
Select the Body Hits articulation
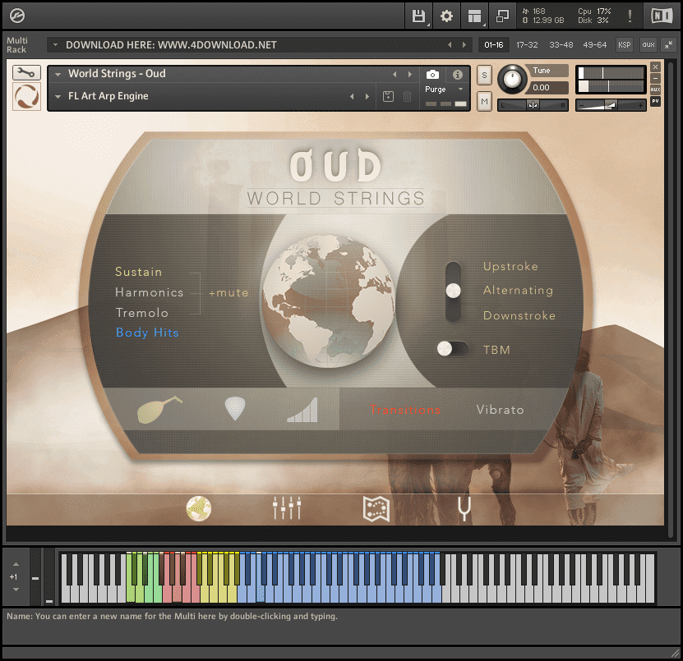pos(147,333)
